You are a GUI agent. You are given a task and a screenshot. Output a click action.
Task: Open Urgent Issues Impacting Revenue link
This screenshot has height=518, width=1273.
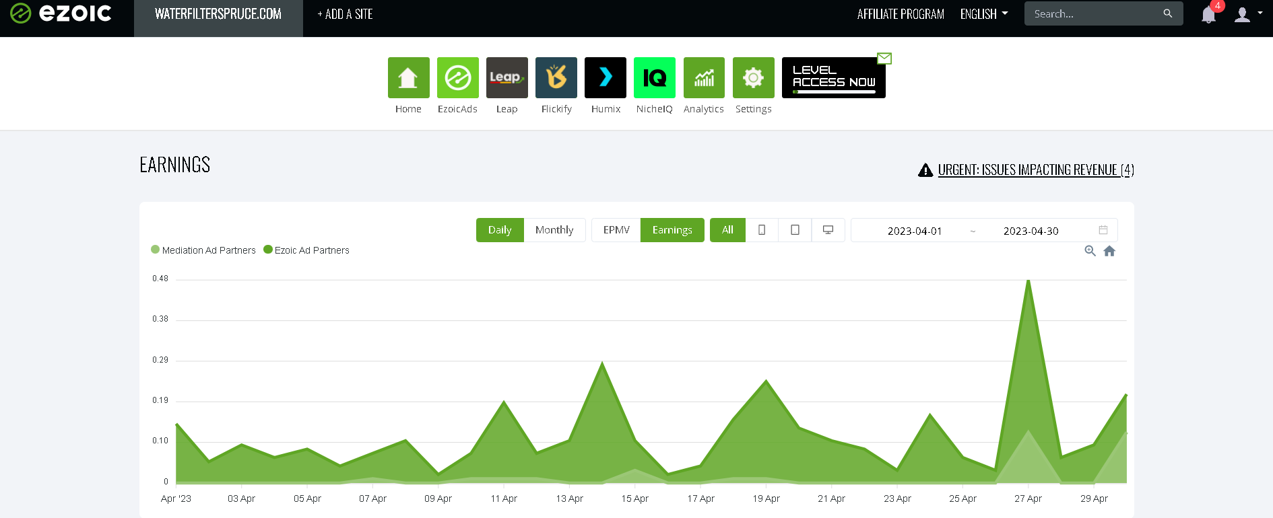click(x=1036, y=170)
